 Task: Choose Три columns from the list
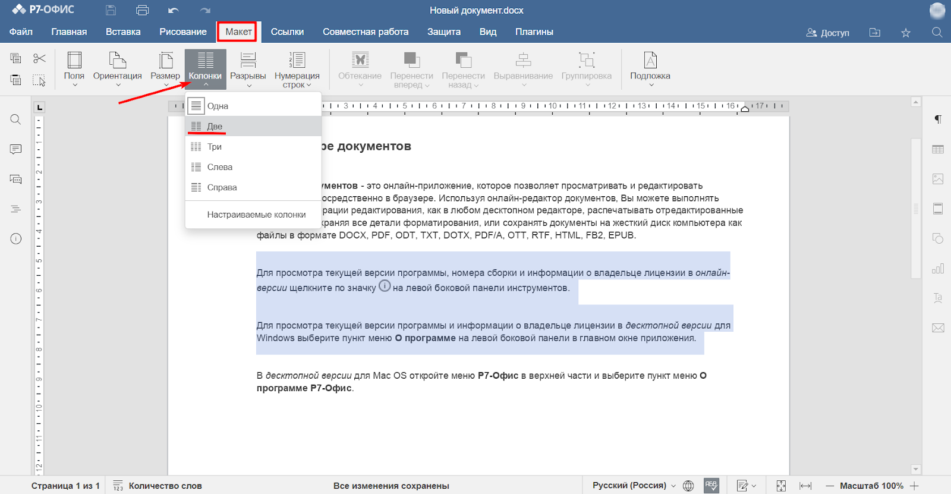(253, 146)
